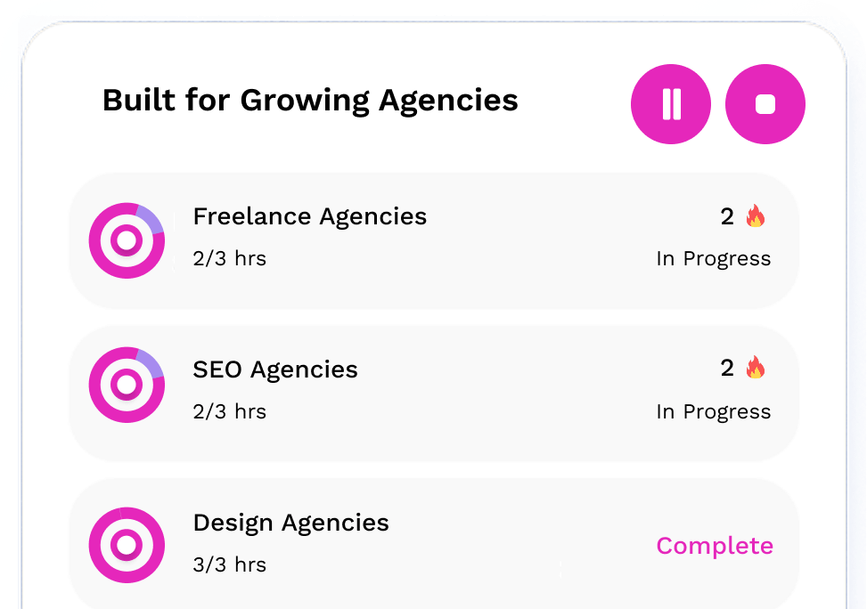
Task: Click the flame icon in Freelance Agencies row
Action: tap(756, 216)
